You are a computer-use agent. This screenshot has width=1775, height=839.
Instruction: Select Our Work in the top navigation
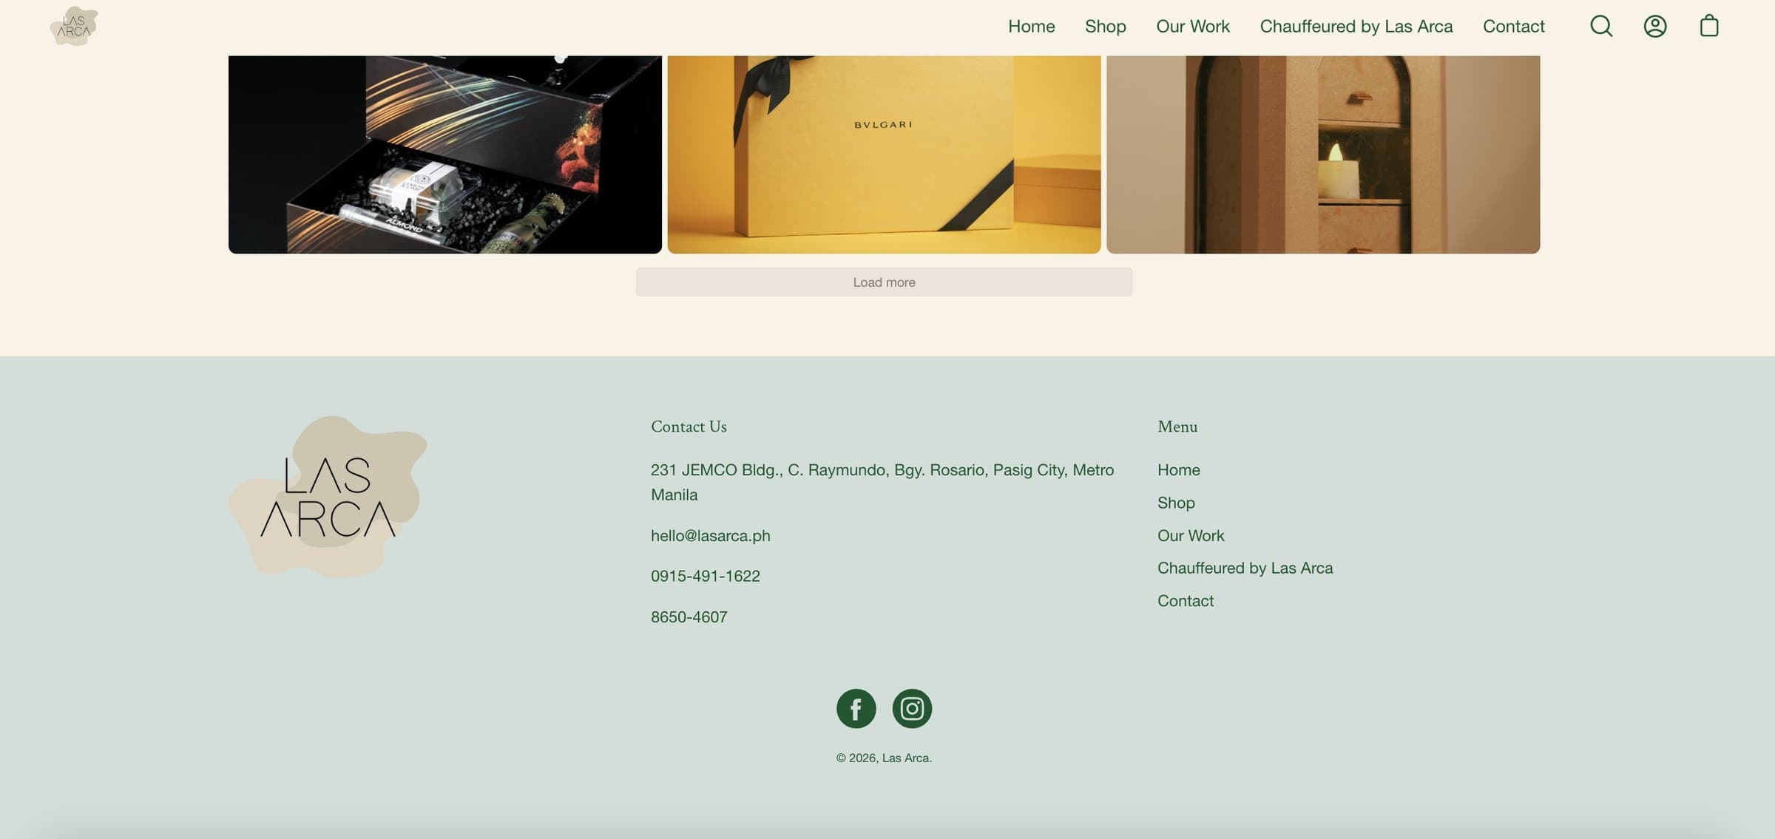pyautogui.click(x=1192, y=27)
